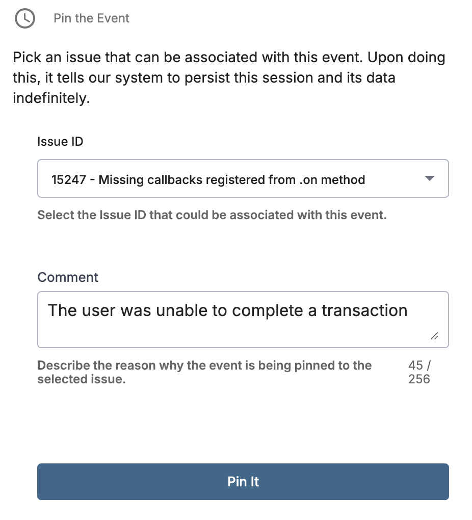Click the textarea resize grip icon
The image size is (472, 520).
(x=434, y=336)
